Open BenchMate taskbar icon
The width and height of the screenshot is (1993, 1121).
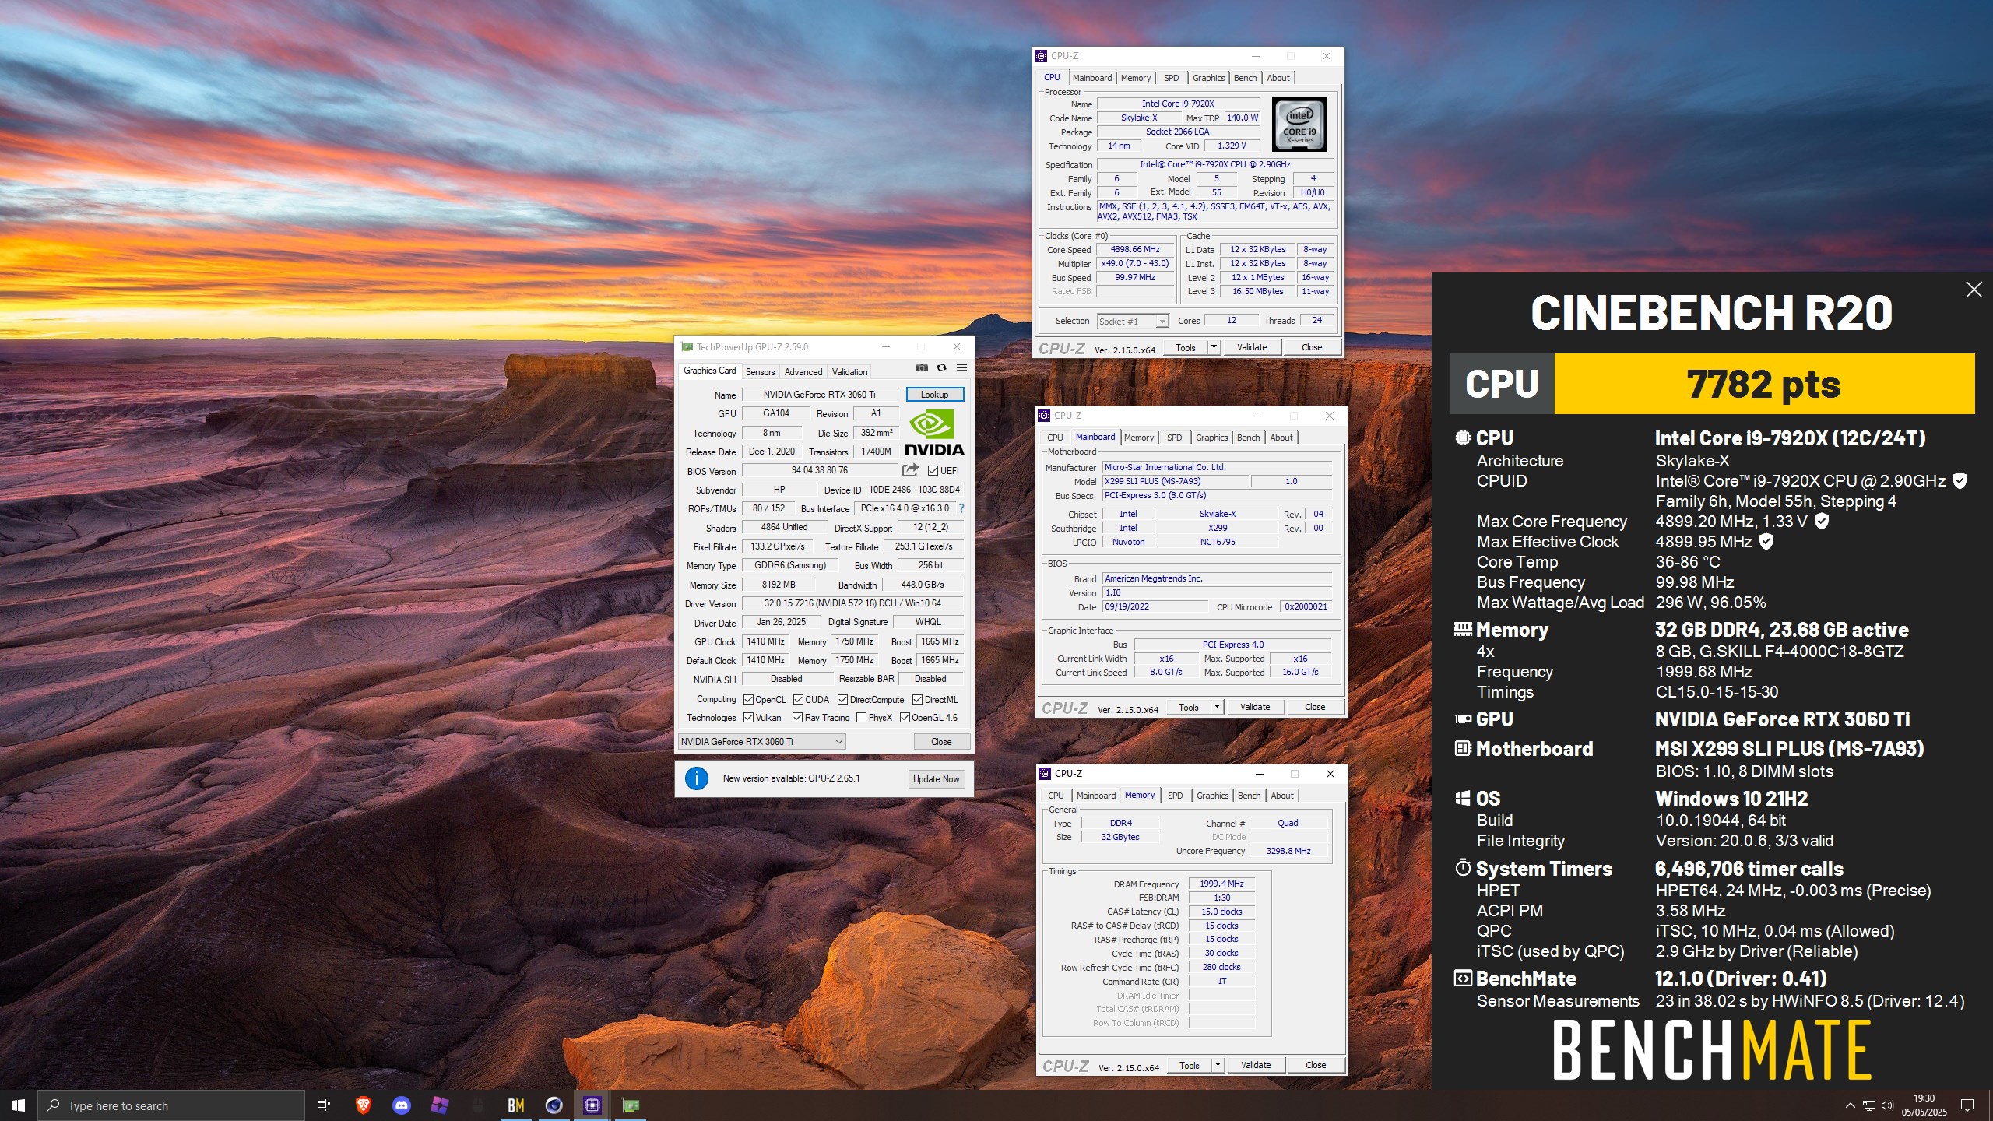(516, 1105)
